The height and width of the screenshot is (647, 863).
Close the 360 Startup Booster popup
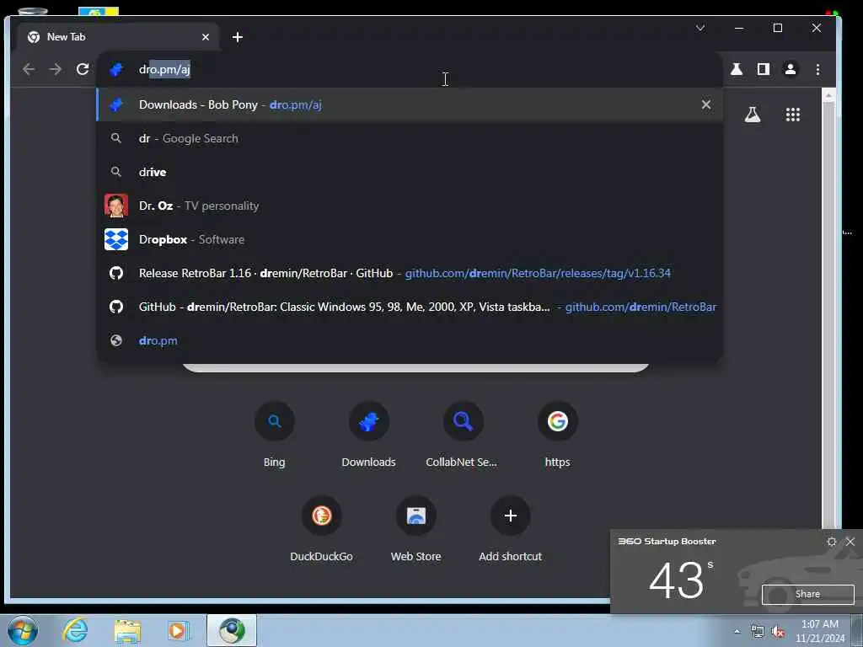850,542
